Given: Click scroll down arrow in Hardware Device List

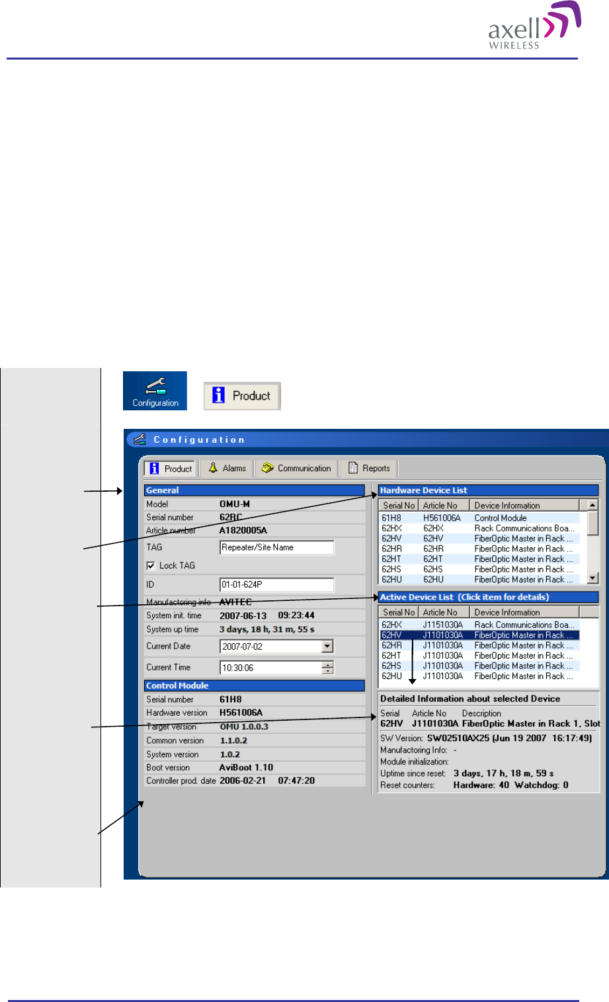Looking at the screenshot, I should (x=592, y=578).
